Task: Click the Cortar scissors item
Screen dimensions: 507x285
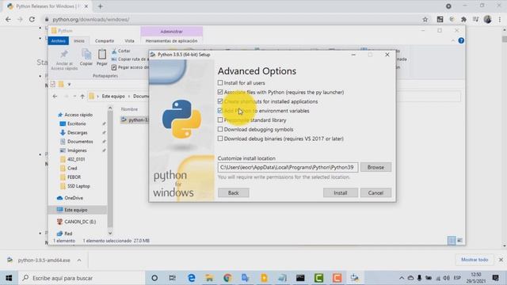Action: click(121, 51)
